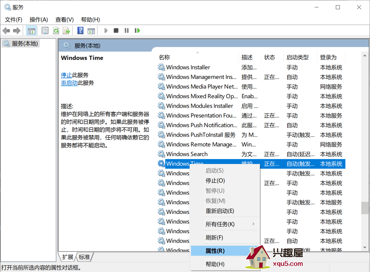This screenshot has width=370, height=272.
Task: Click the Refresh toolbar icon
Action: click(x=56, y=31)
